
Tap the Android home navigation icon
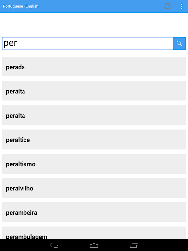pyautogui.click(x=94, y=245)
